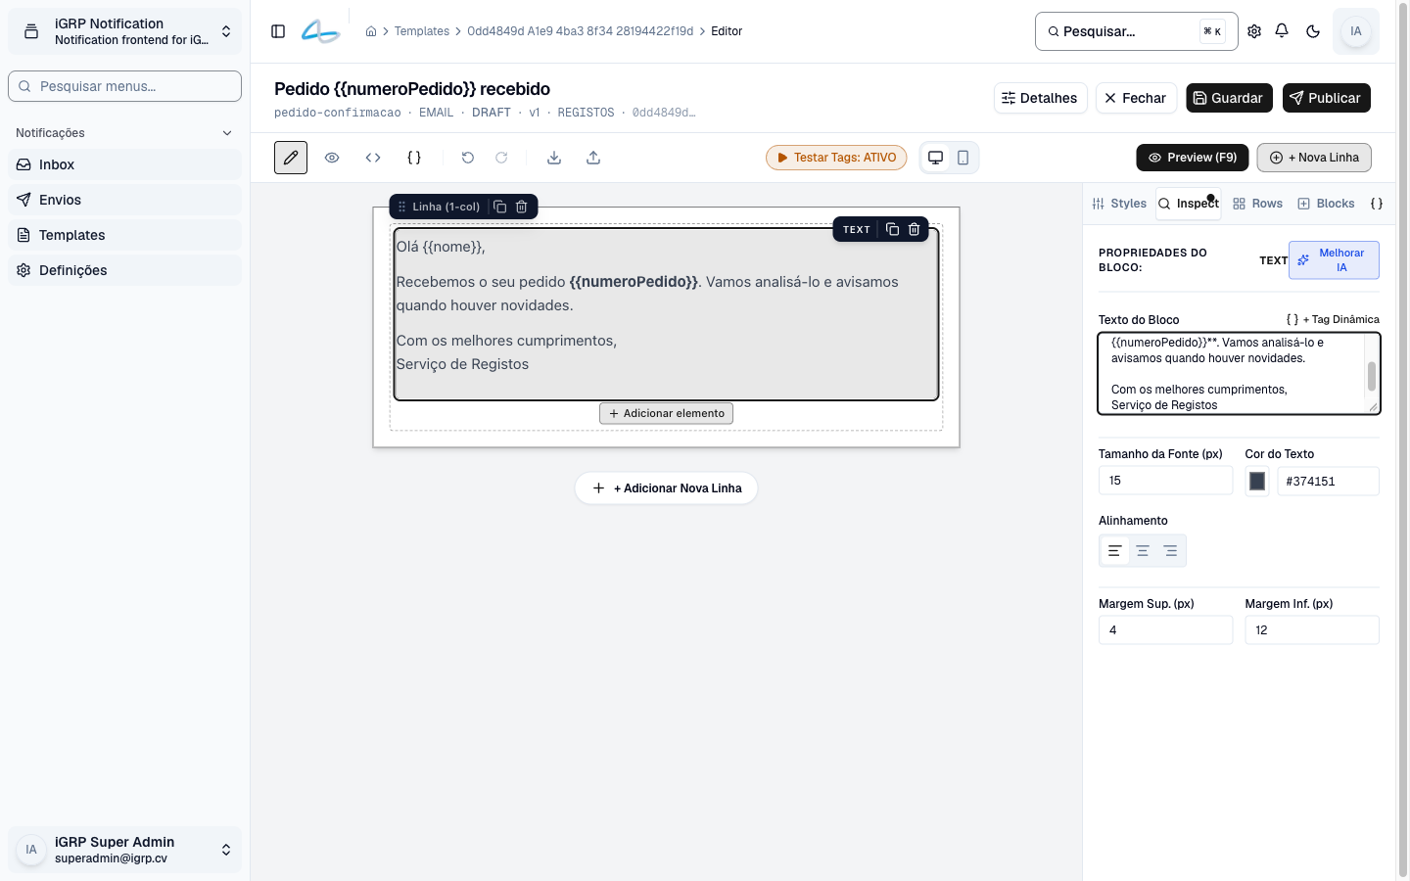The height and width of the screenshot is (881, 1410).
Task: Publish the template with Publicar
Action: click(x=1327, y=98)
